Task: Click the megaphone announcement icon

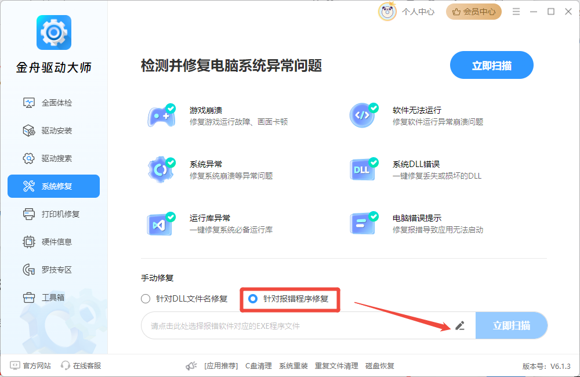Action: coord(191,366)
